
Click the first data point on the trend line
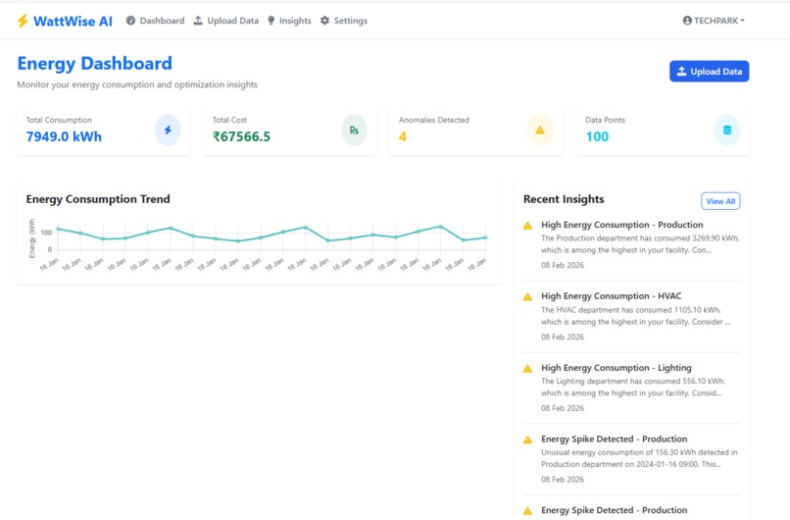(58, 229)
